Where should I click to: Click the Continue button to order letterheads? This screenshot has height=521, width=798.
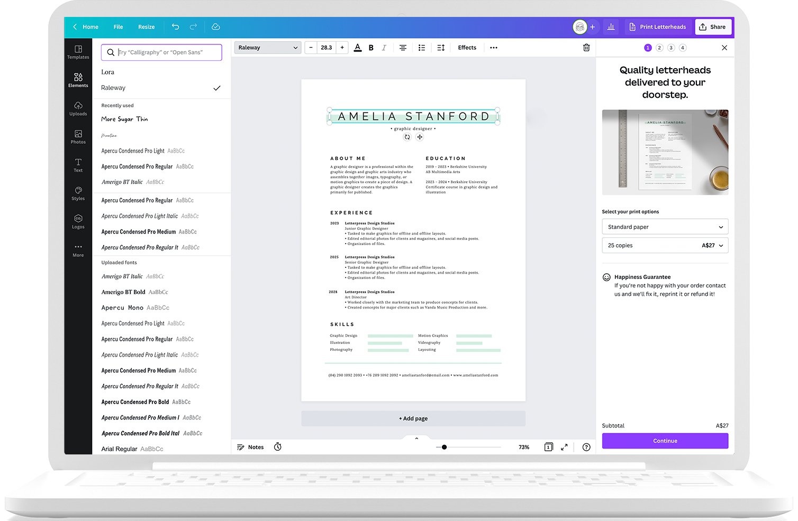click(665, 440)
